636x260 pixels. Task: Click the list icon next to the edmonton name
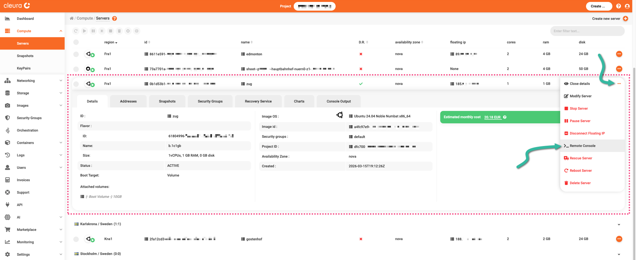[243, 54]
